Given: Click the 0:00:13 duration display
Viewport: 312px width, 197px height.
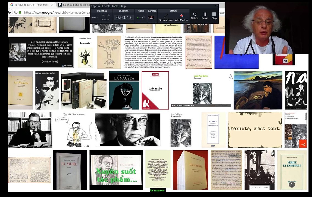Looking at the screenshot, I should click(124, 18).
